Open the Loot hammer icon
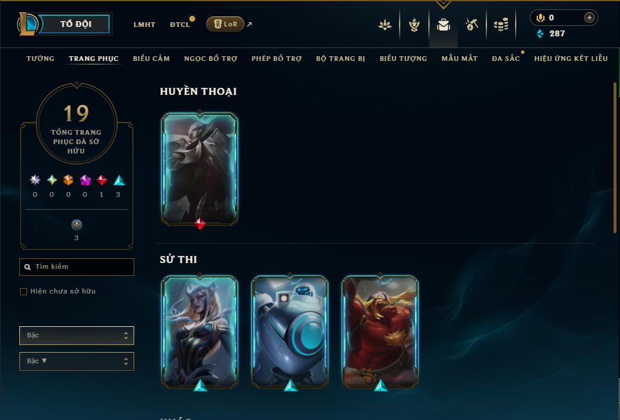The width and height of the screenshot is (620, 420). (x=471, y=25)
